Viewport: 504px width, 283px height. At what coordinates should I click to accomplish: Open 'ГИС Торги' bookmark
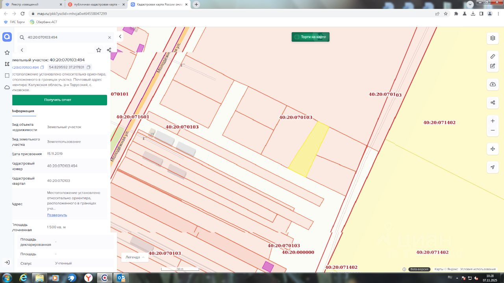click(x=15, y=22)
